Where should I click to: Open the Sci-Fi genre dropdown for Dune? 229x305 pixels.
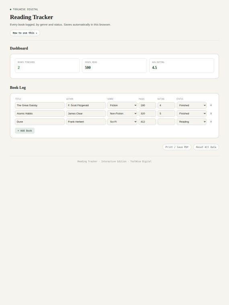(x=122, y=122)
